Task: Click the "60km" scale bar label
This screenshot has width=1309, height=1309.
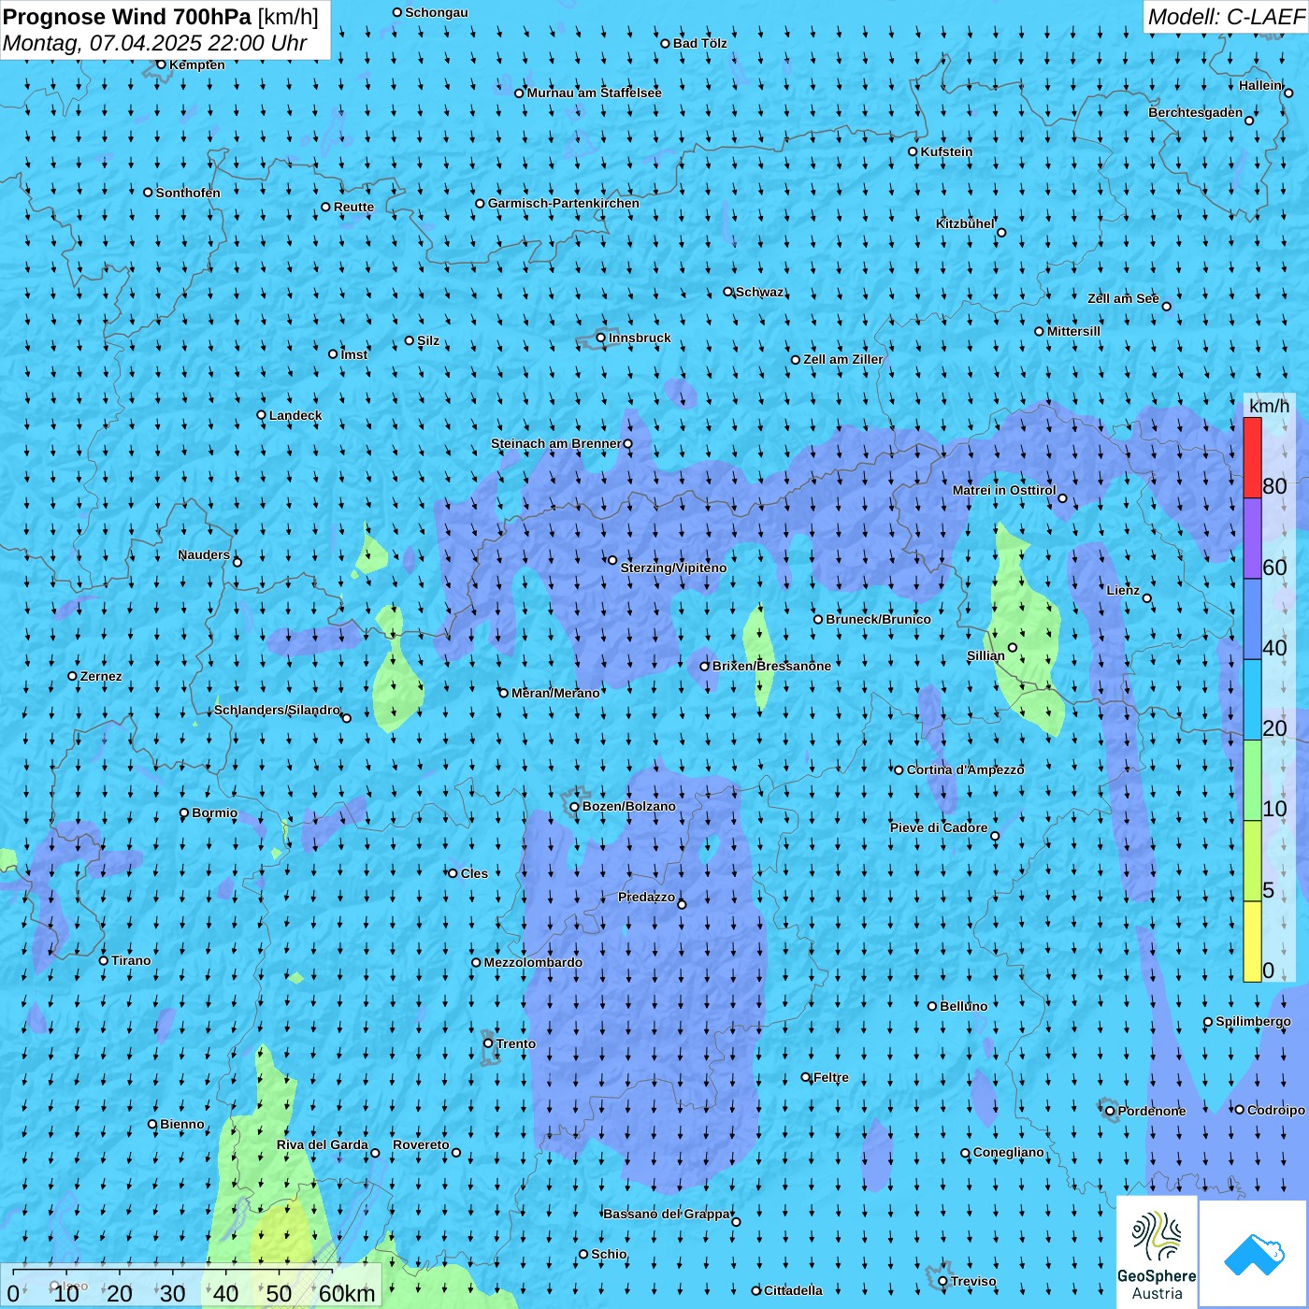Action: coord(347,1293)
